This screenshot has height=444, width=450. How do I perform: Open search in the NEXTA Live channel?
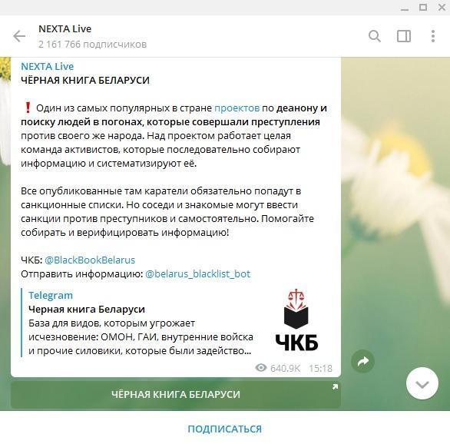(375, 36)
